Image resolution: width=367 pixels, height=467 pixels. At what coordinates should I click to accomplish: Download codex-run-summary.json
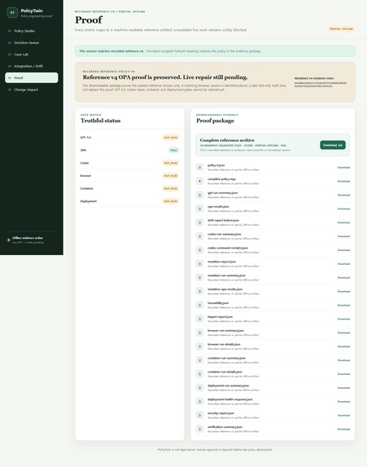tap(343, 236)
